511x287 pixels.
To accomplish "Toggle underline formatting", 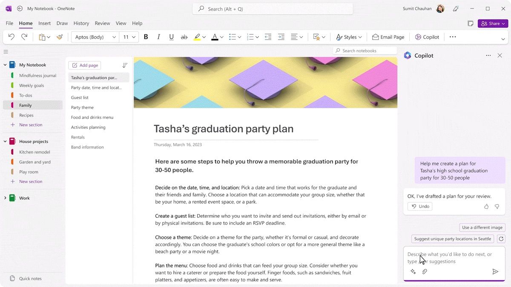I will tap(171, 37).
